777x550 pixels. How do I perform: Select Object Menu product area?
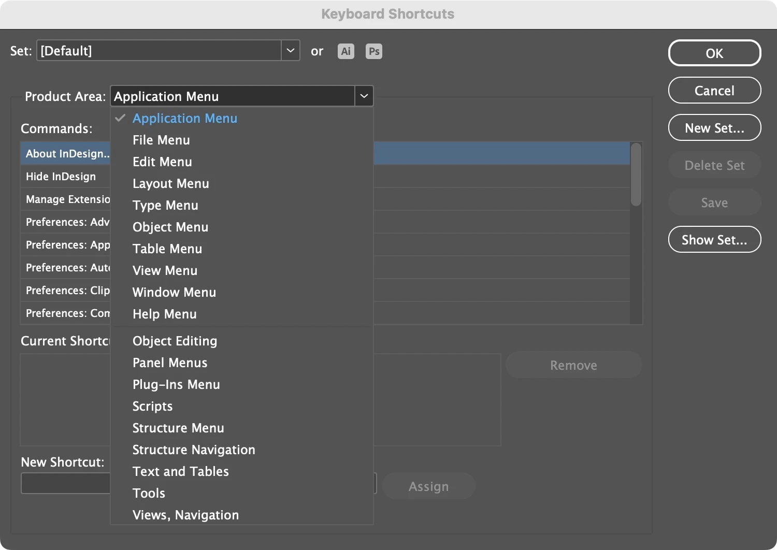(242, 227)
